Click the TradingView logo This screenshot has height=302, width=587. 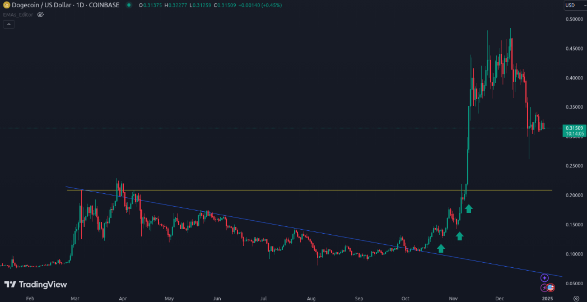pos(35,285)
